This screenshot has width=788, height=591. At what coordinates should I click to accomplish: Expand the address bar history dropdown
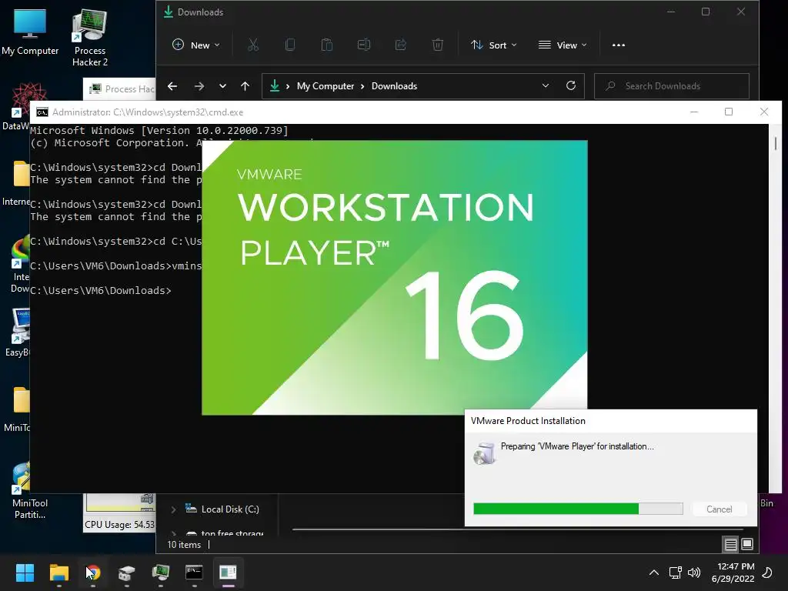[x=546, y=86]
